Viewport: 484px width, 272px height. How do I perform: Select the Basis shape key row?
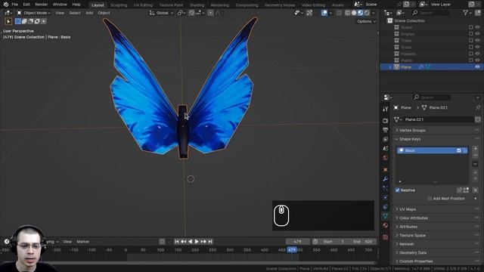click(432, 150)
